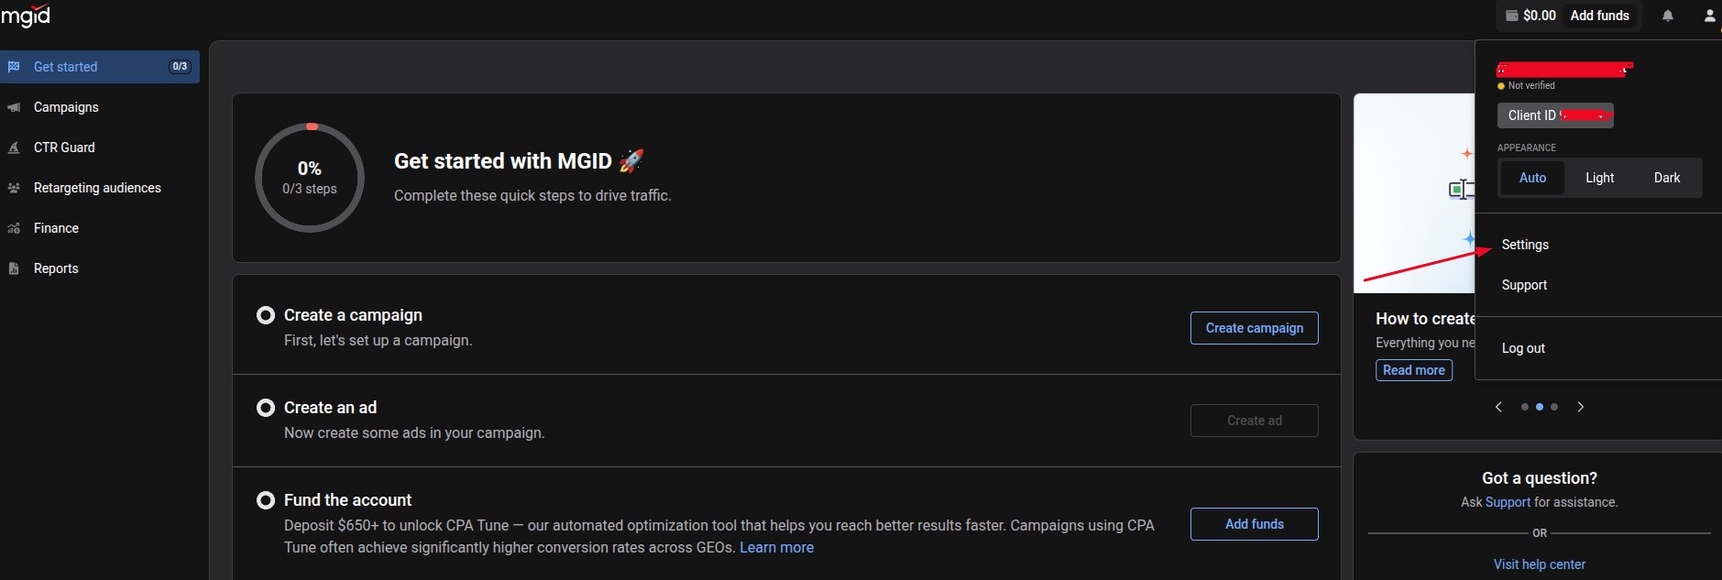
Task: Click the Finance sidebar icon
Action: (14, 228)
